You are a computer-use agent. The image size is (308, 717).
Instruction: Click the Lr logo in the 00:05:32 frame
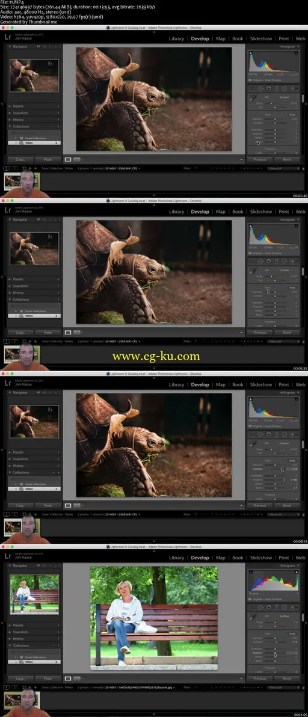(x=8, y=211)
